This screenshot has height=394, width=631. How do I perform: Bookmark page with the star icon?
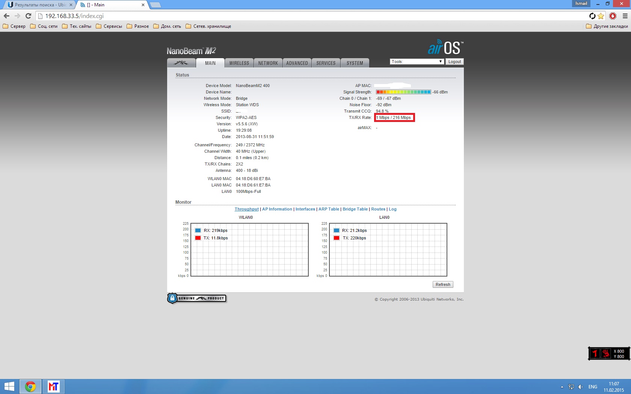click(601, 16)
